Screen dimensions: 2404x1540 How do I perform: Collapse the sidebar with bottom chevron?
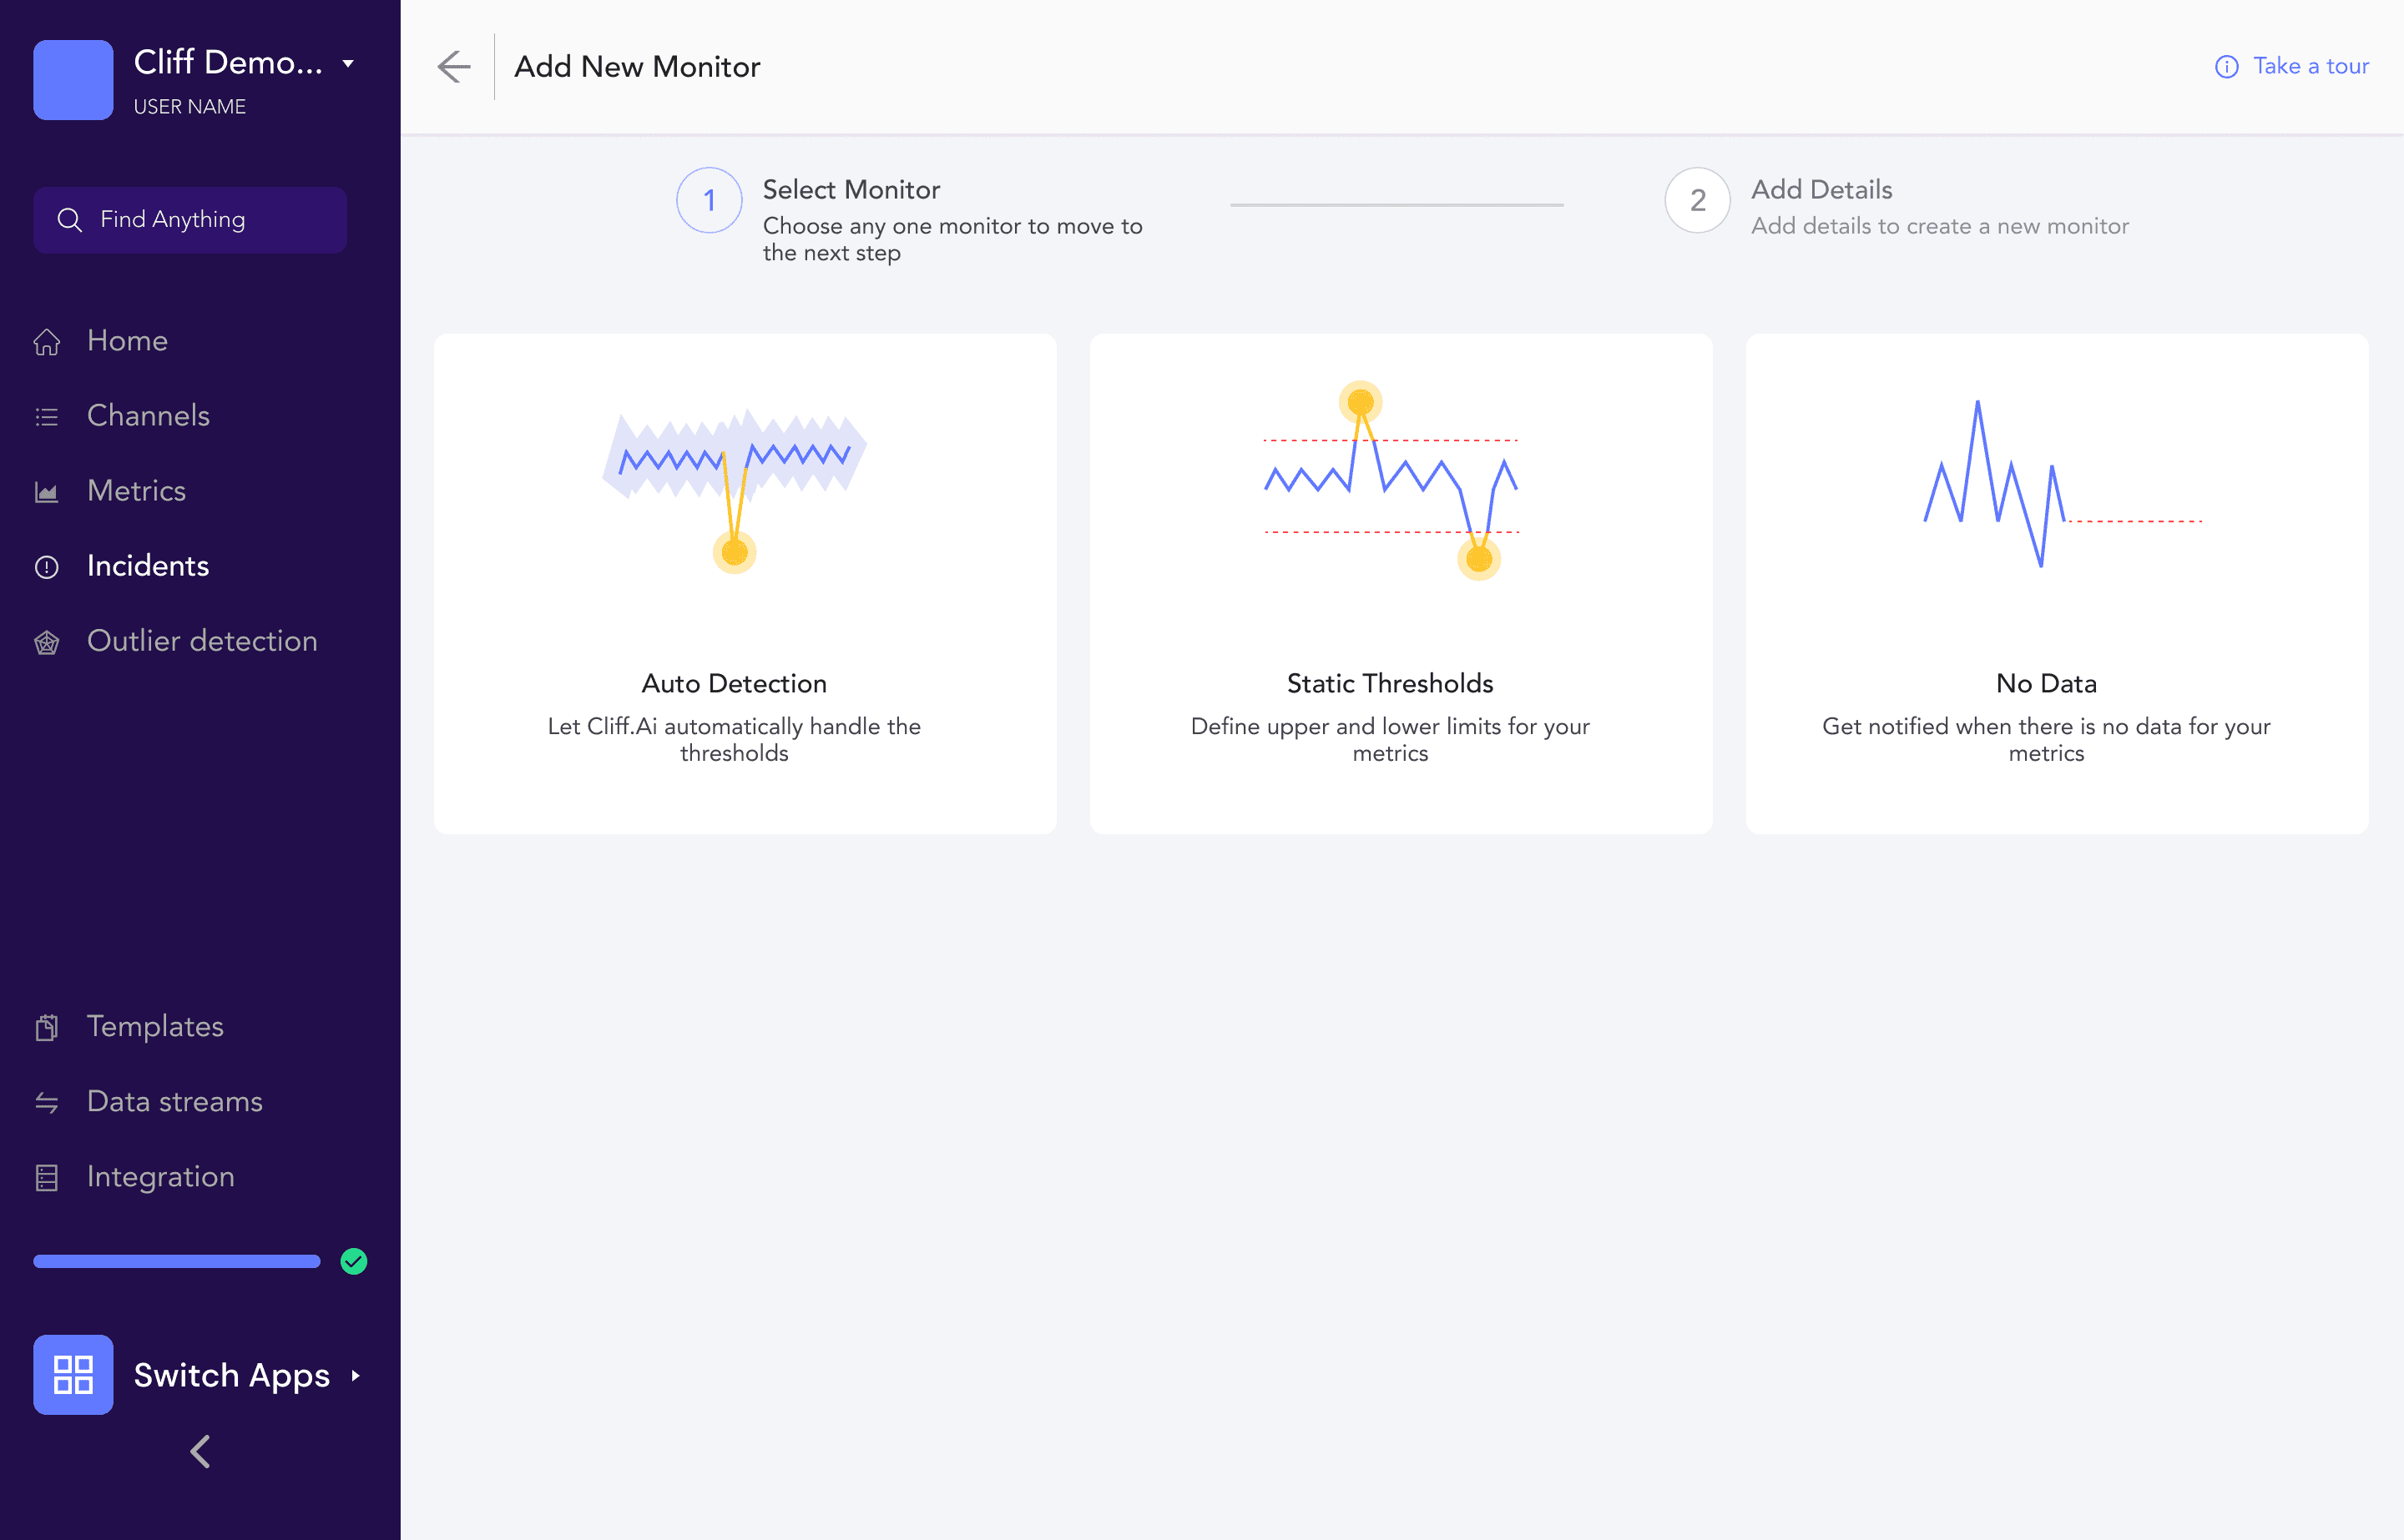(200, 1451)
